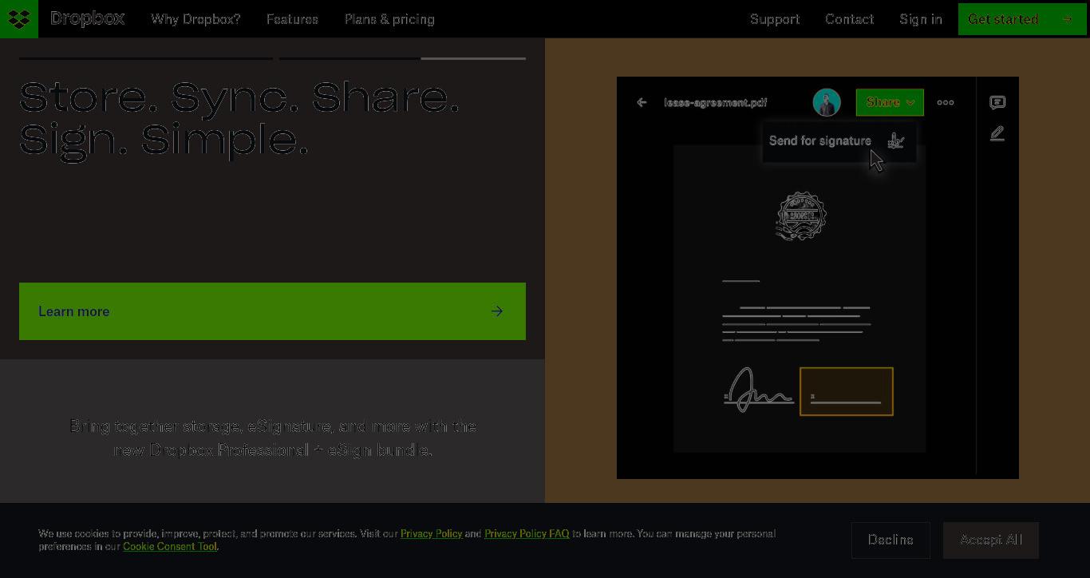
Task: Click Accept All cookies
Action: 991,540
